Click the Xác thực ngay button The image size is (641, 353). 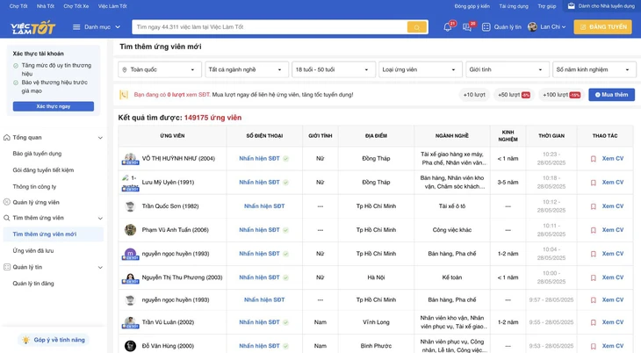pyautogui.click(x=54, y=106)
